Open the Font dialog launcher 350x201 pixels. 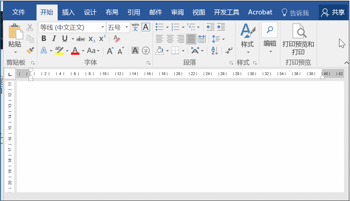tap(148, 63)
